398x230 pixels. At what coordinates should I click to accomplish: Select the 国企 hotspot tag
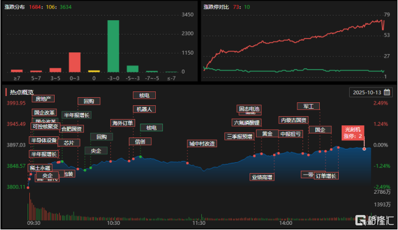pos(320,130)
